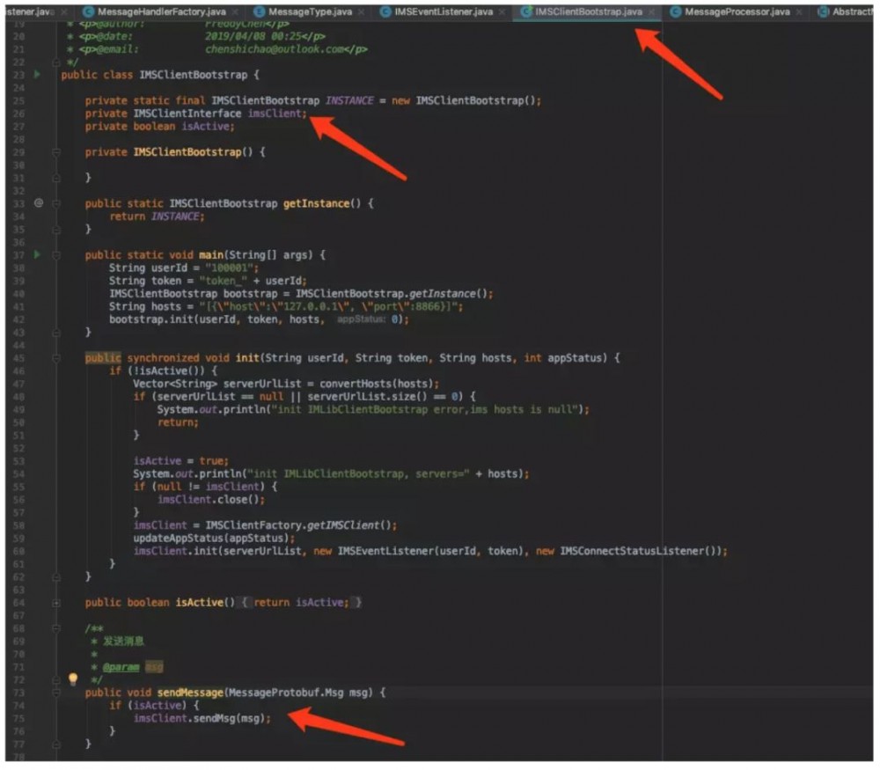Collapse the private IMSClientBootstrap() constructor fold
This screenshot has width=880, height=770.
(x=56, y=152)
